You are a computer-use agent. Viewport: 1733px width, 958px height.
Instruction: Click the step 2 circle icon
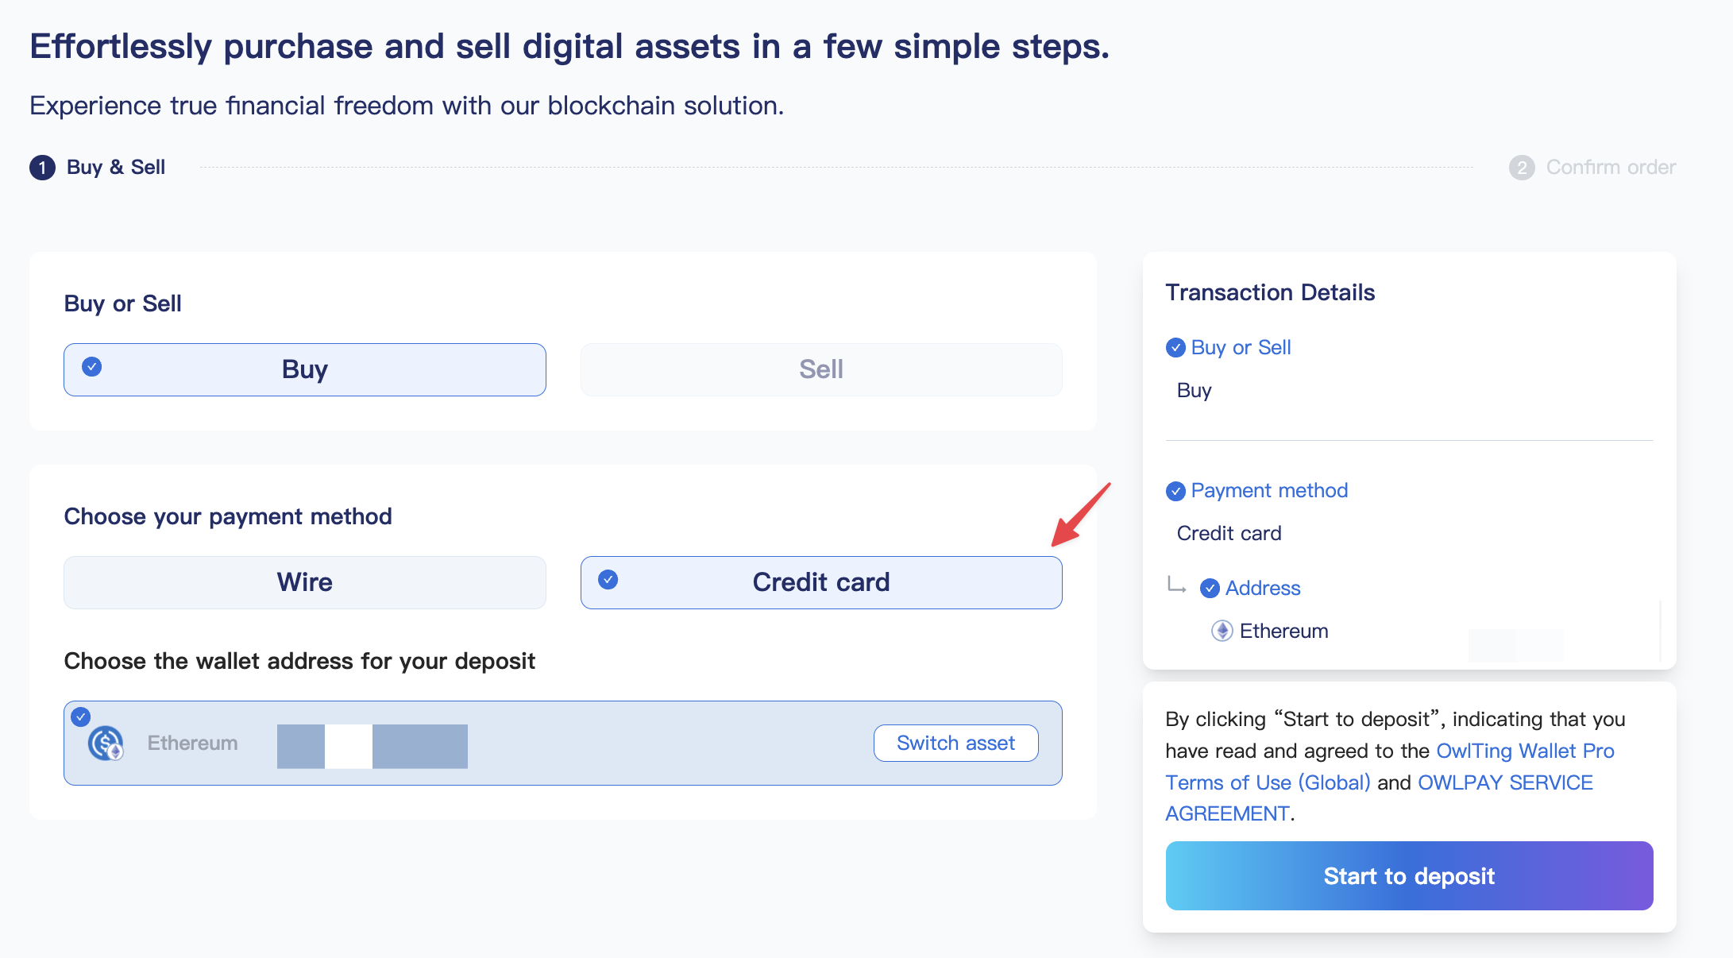[x=1521, y=168]
